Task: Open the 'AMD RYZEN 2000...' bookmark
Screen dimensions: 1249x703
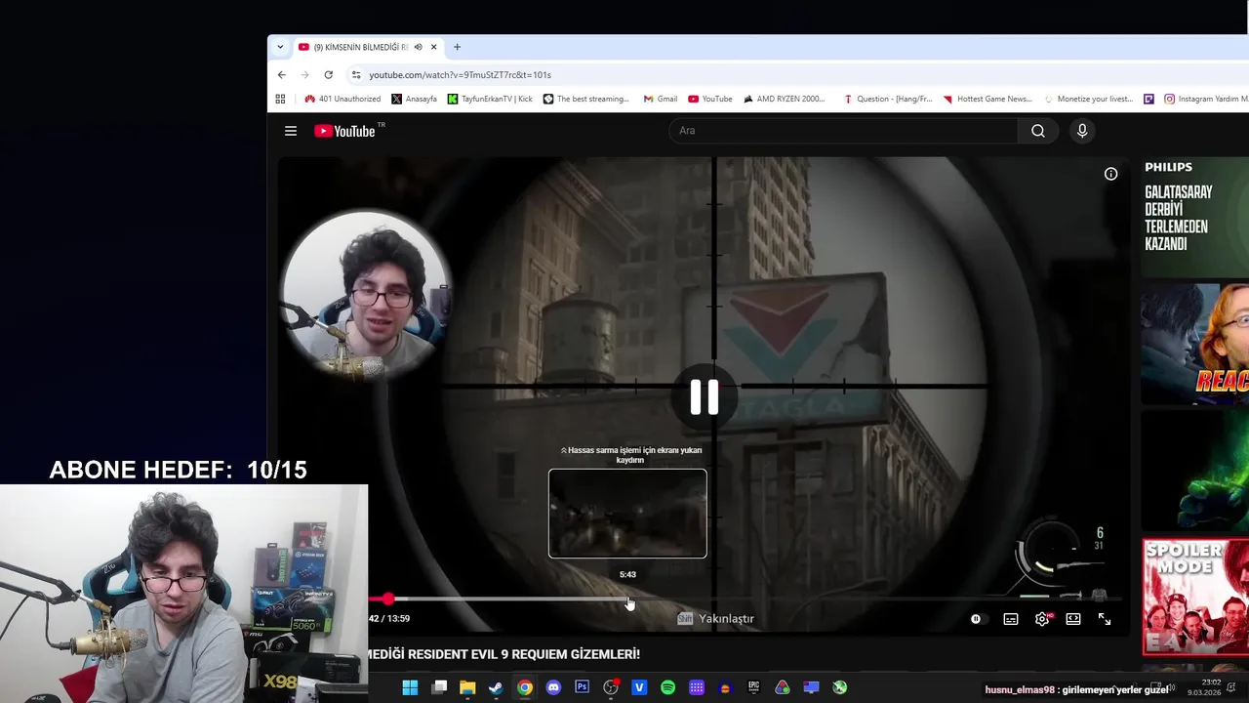Action: coord(785,99)
